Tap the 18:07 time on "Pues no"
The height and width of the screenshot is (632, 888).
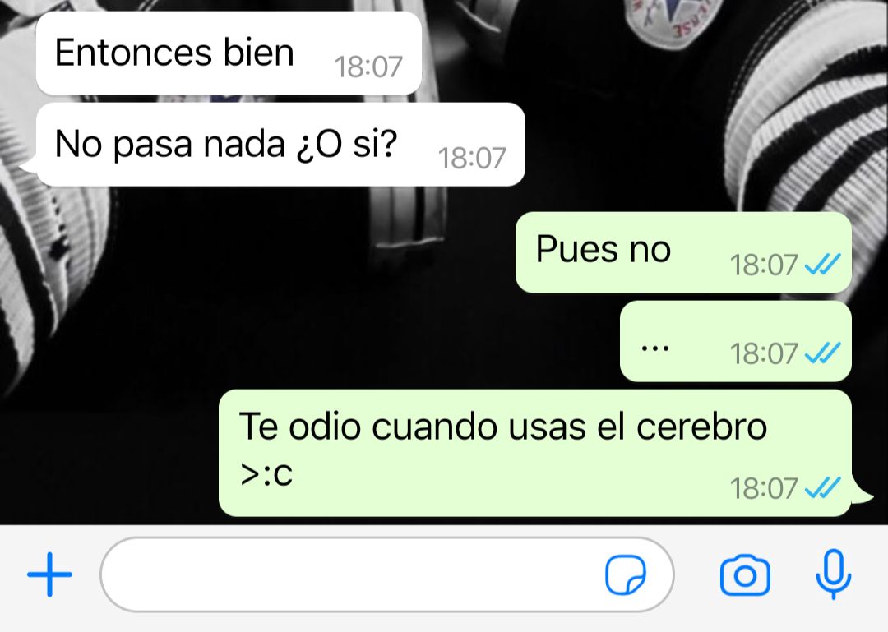(x=763, y=265)
